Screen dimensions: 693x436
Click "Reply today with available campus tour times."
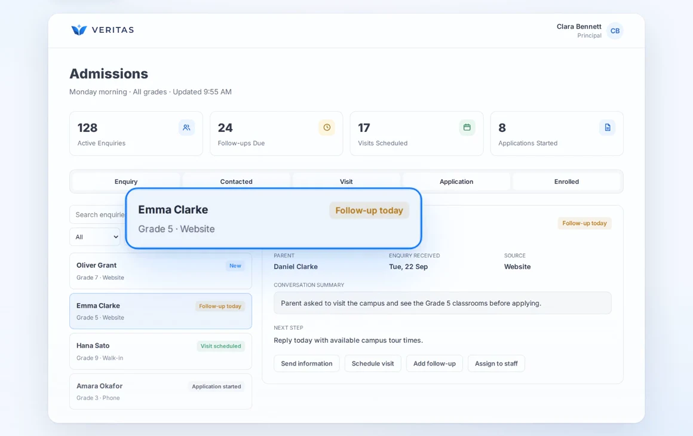(348, 340)
